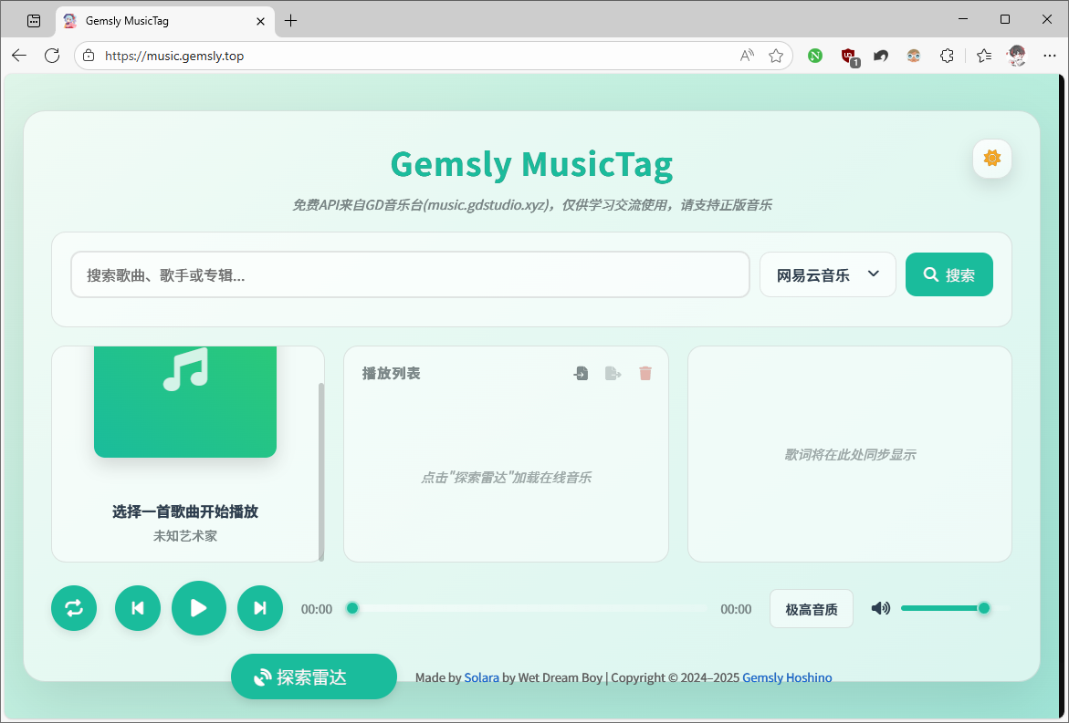Click the play button

point(198,608)
